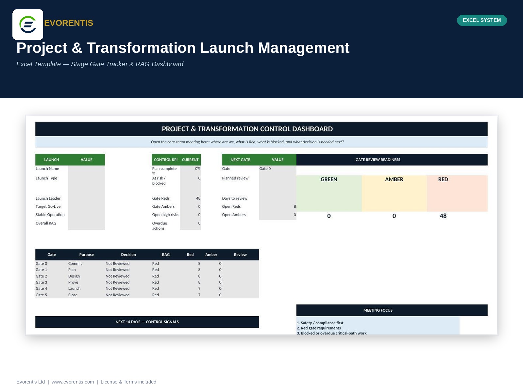Open the www.evorentis.com link
The width and height of the screenshot is (523, 392).
[x=73, y=382]
